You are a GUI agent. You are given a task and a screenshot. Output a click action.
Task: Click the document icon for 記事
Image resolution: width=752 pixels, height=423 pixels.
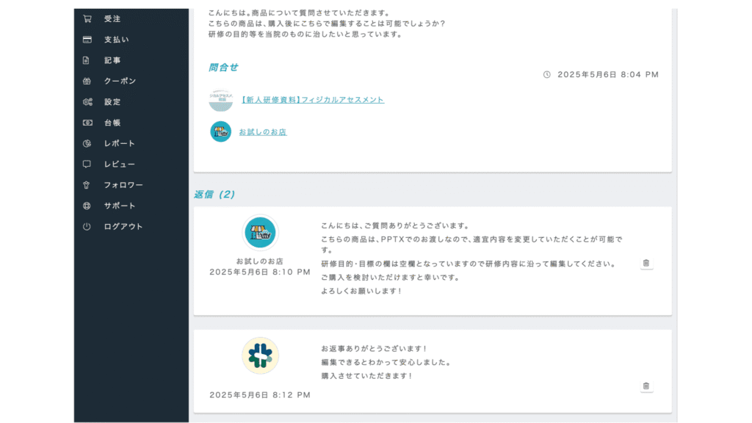click(x=87, y=60)
